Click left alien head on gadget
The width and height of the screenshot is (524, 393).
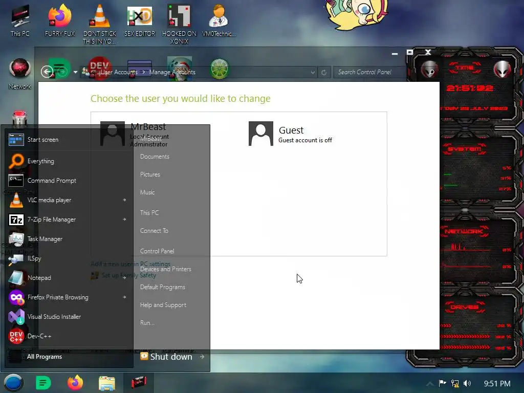[x=429, y=69]
